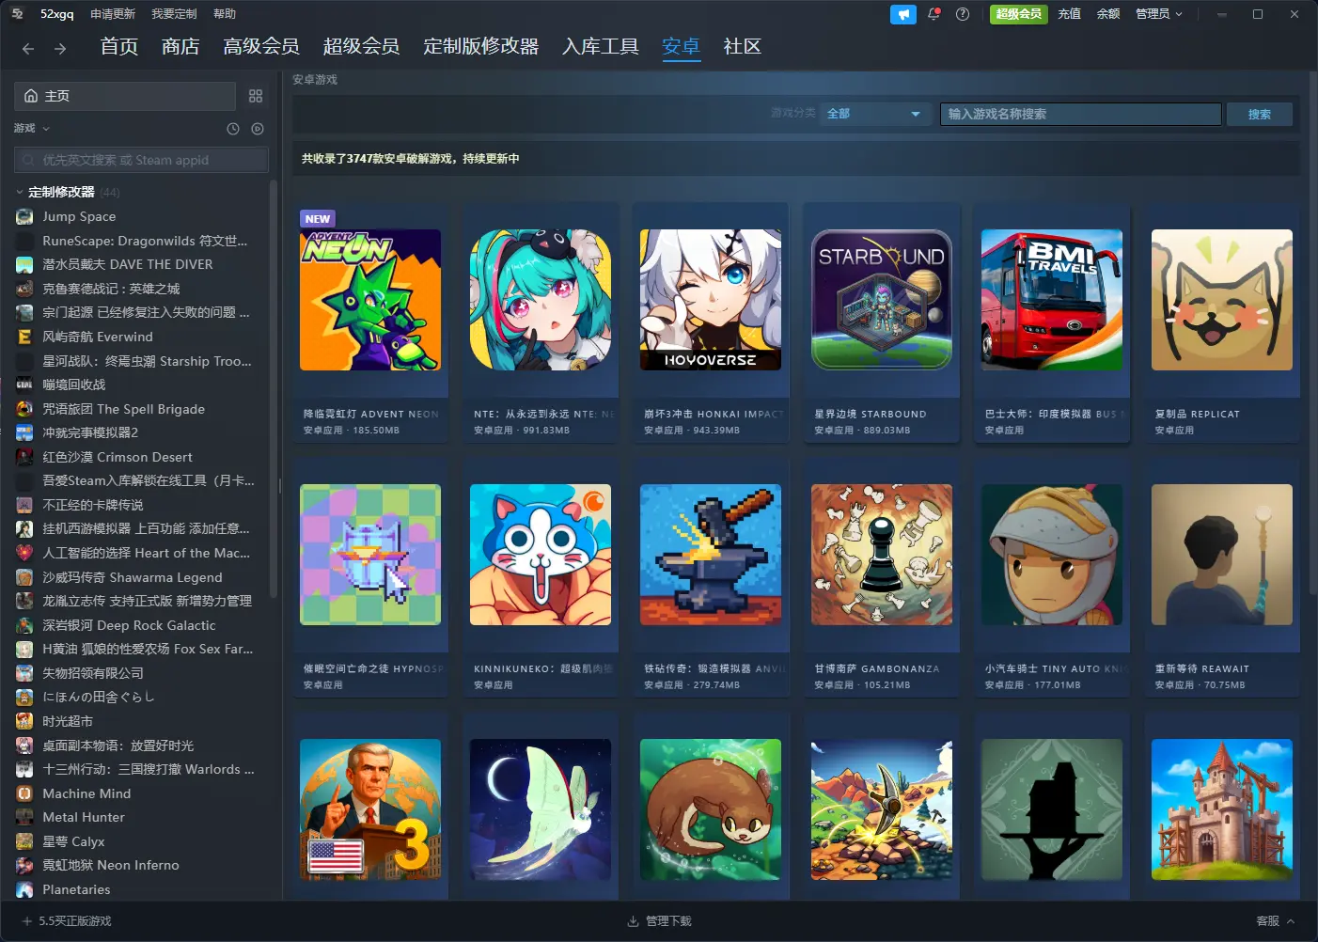1318x942 pixels.
Task: Click the 主页 home button in sidebar
Action: pyautogui.click(x=125, y=96)
